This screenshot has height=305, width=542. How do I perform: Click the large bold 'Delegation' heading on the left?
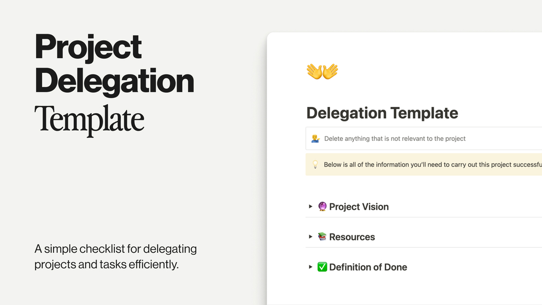[x=114, y=81]
